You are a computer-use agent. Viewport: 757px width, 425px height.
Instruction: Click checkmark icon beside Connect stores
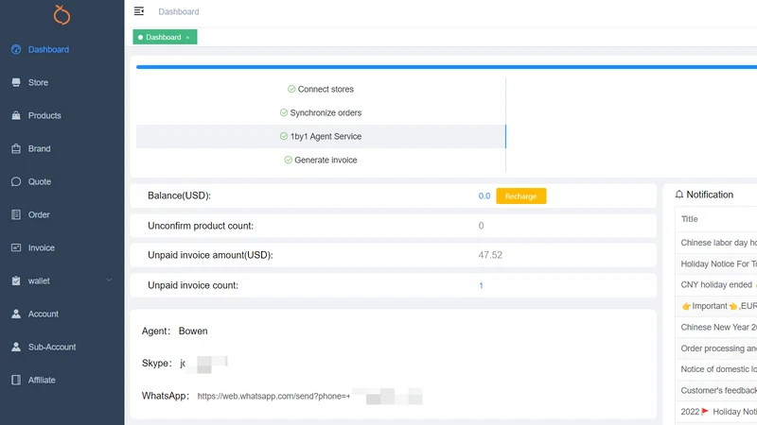pyautogui.click(x=291, y=89)
